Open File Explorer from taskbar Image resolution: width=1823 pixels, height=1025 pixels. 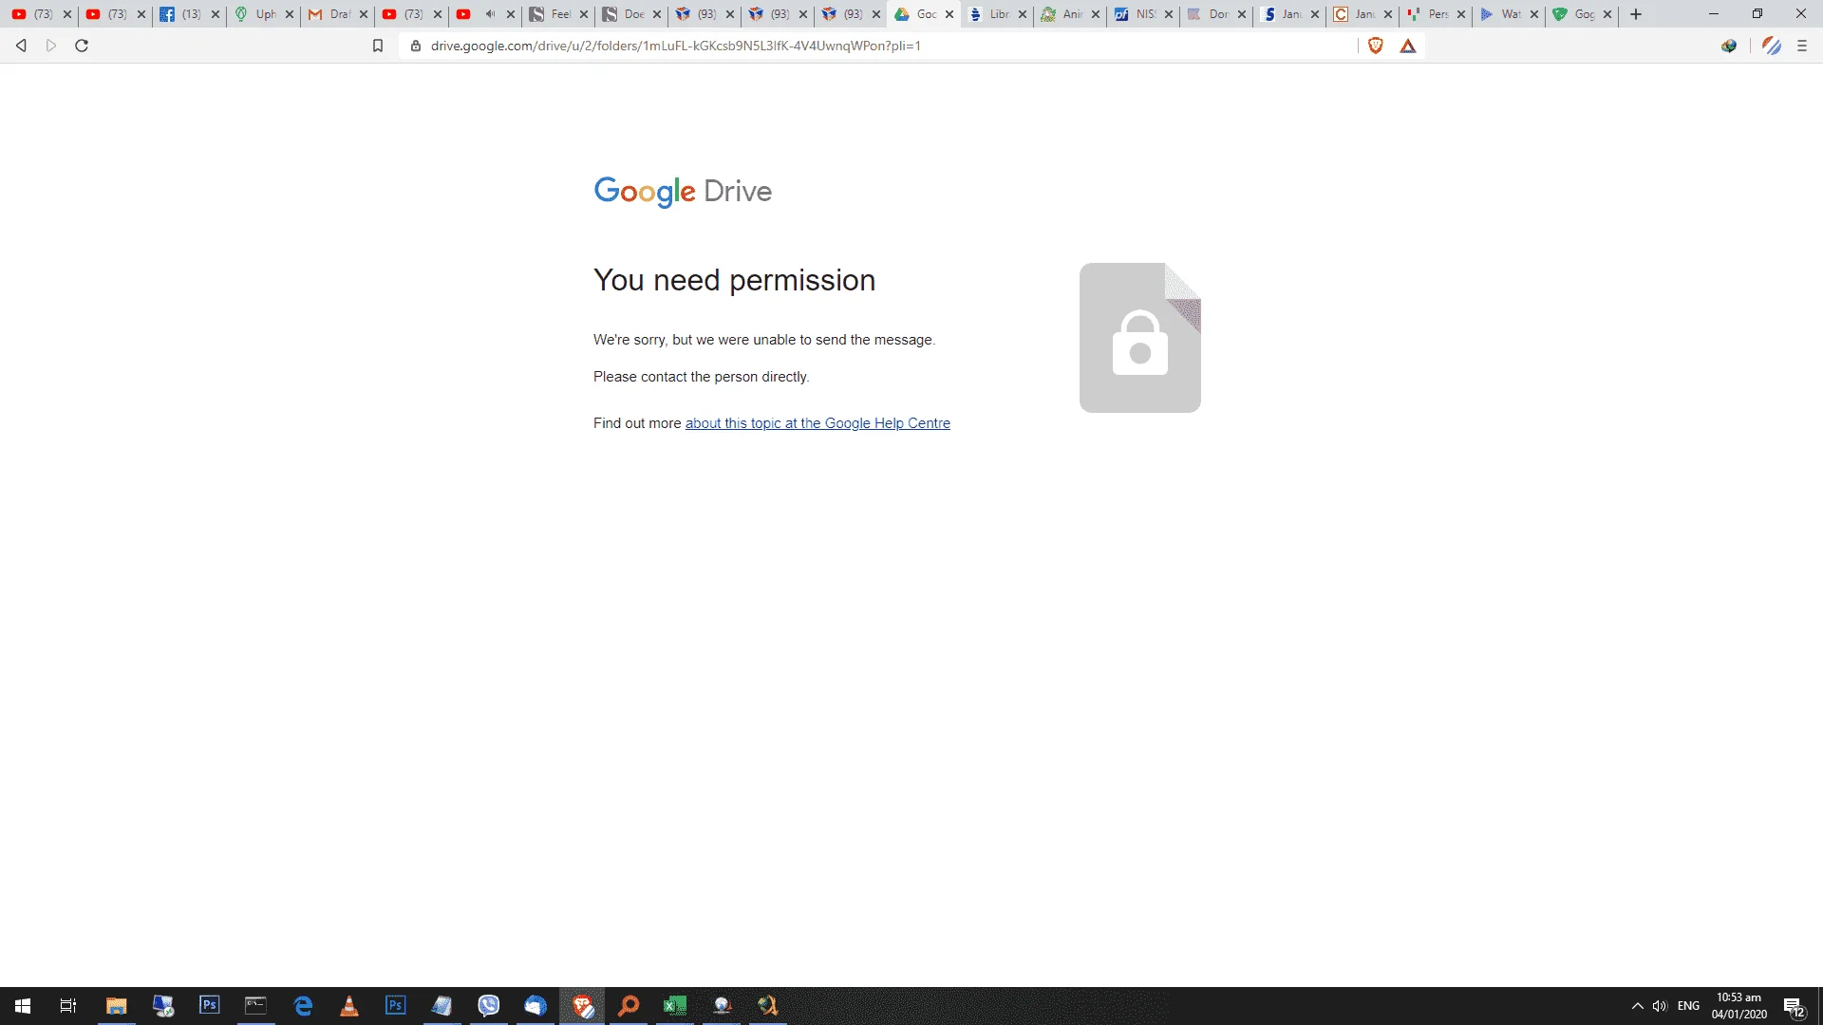coord(116,1006)
